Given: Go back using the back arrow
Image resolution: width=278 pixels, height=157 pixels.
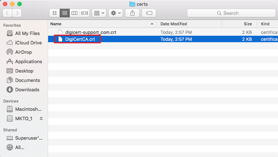Looking at the screenshot, I should click(x=8, y=13).
